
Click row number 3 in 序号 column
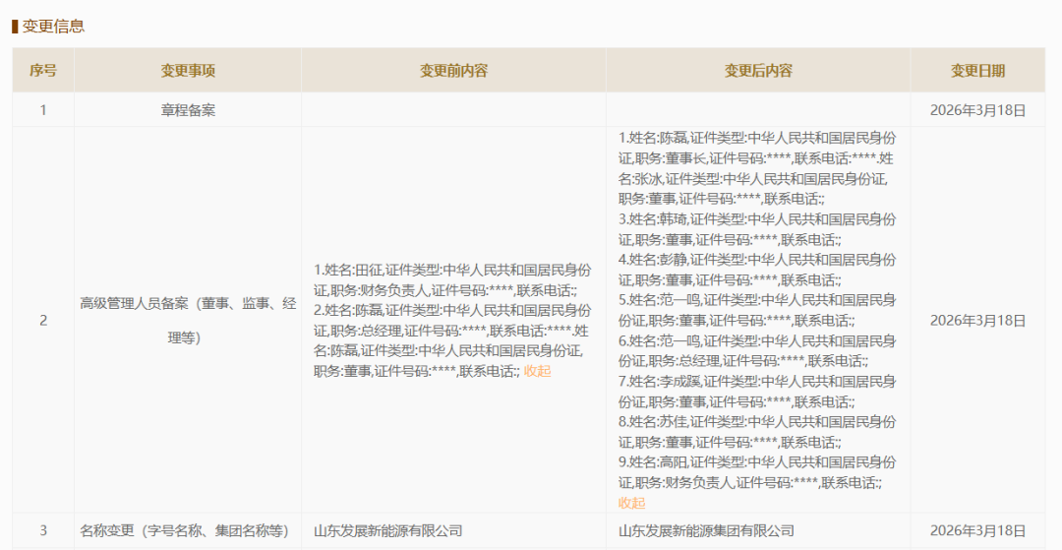pyautogui.click(x=42, y=530)
